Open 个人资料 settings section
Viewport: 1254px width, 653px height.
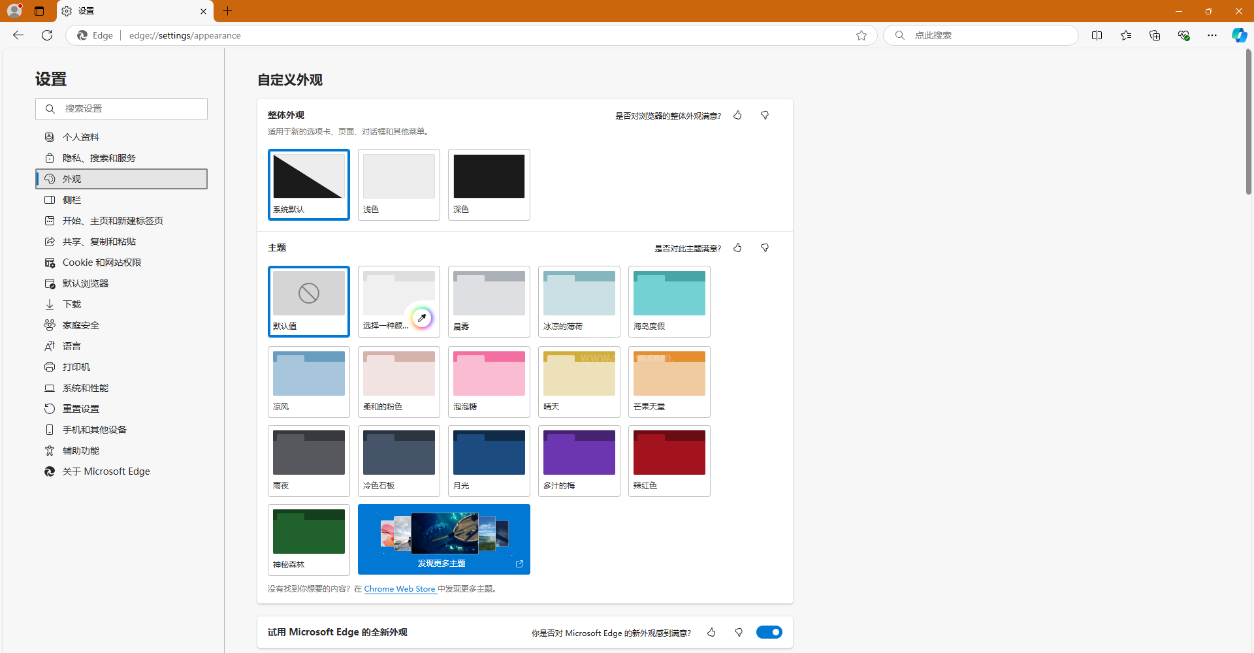coord(121,137)
